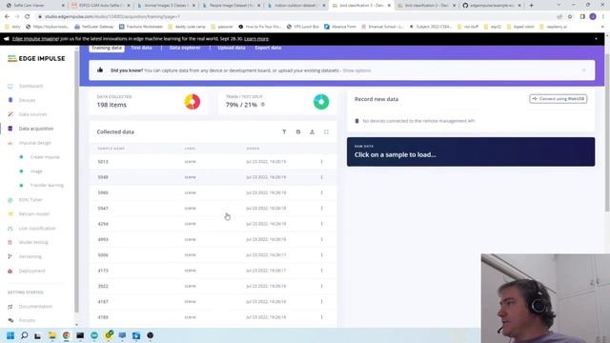The width and height of the screenshot is (610, 343).
Task: Select sample row 5013
Action: (213, 162)
